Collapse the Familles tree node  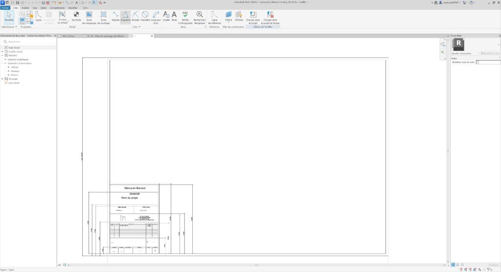2,55
